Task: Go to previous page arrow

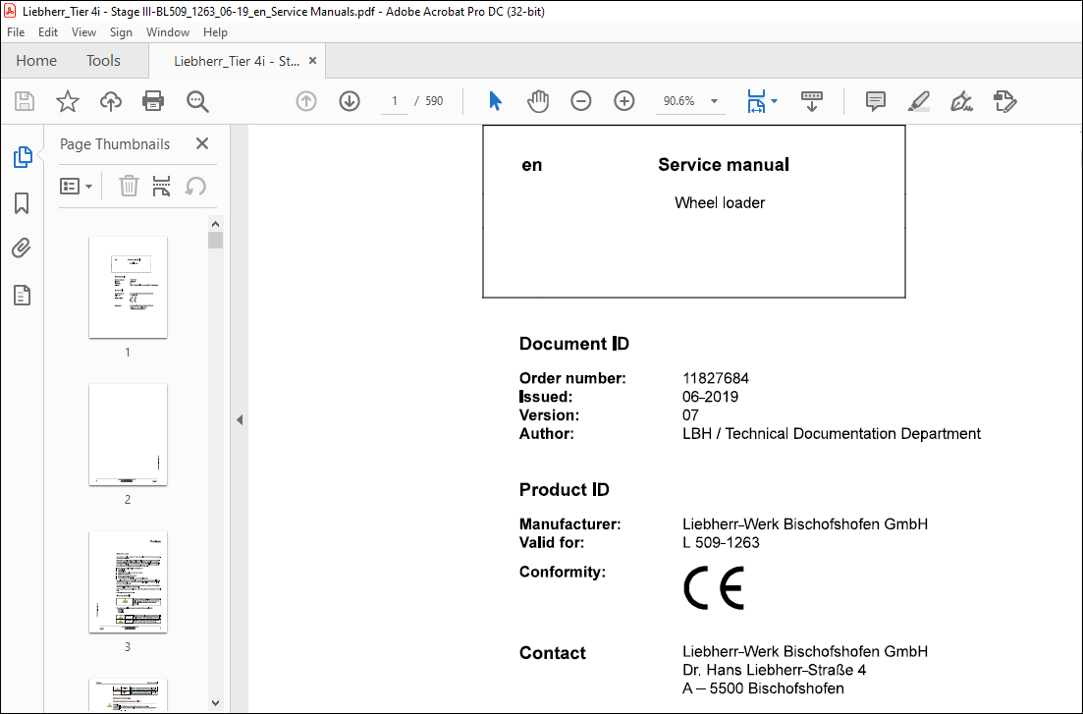Action: click(306, 101)
